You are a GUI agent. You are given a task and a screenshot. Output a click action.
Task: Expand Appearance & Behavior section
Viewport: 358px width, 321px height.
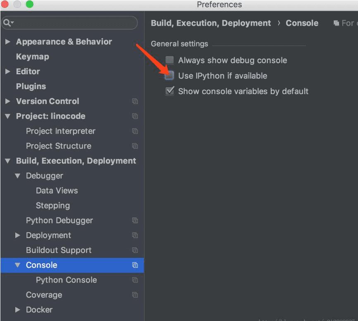pyautogui.click(x=8, y=42)
